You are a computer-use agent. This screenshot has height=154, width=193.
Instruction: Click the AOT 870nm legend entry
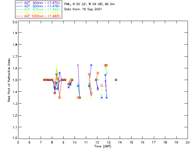(x=38, y=13)
